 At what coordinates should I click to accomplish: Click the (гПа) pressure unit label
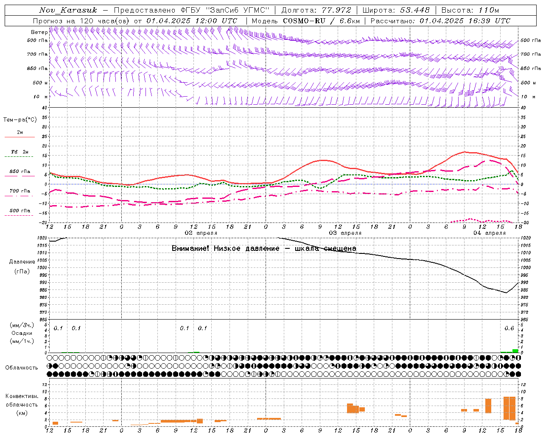coord(22,272)
